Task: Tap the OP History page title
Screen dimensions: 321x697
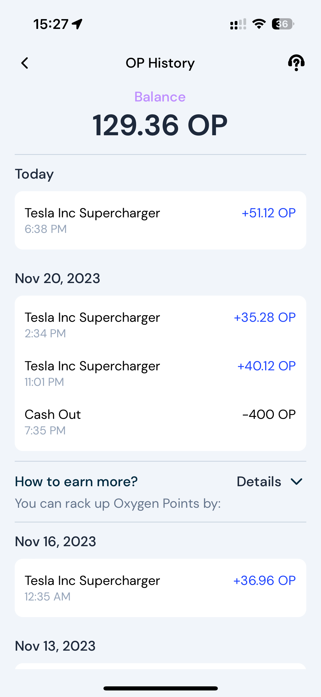Action: tap(160, 63)
